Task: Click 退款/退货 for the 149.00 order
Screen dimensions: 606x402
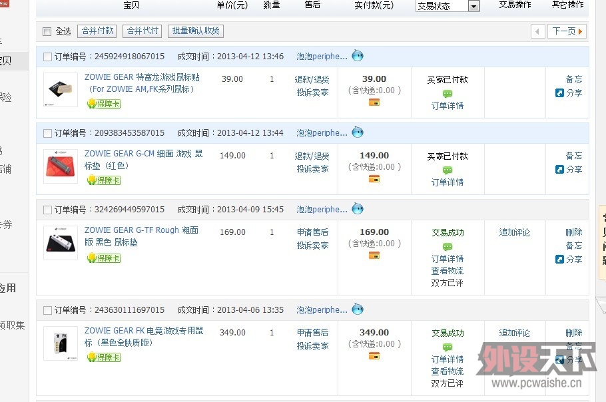Action: point(312,156)
